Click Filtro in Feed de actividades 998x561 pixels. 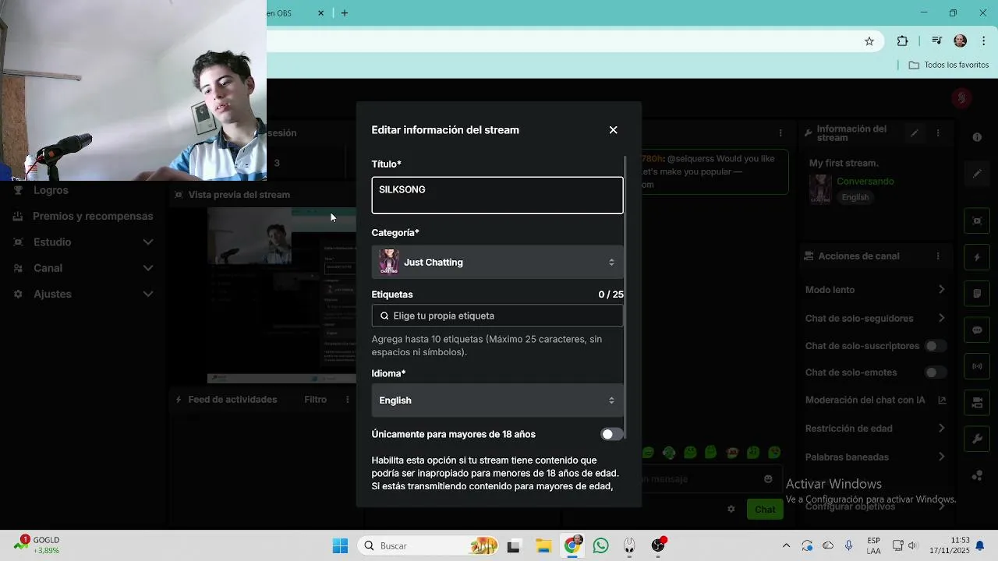(x=316, y=400)
